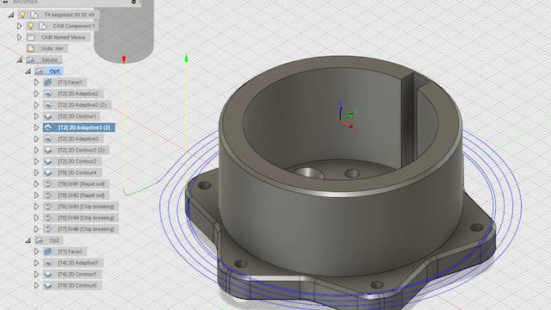Select the '[T1] Face1' label
551x310 pixels.
point(70,83)
